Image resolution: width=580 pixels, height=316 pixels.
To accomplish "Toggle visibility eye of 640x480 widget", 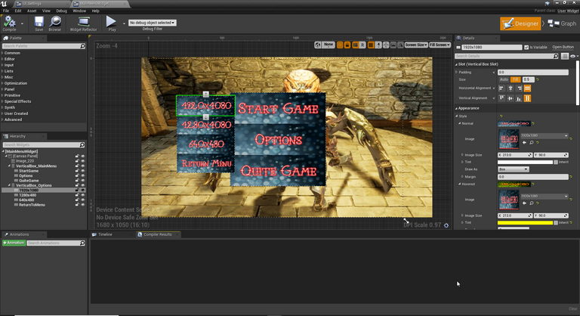I will click(82, 200).
